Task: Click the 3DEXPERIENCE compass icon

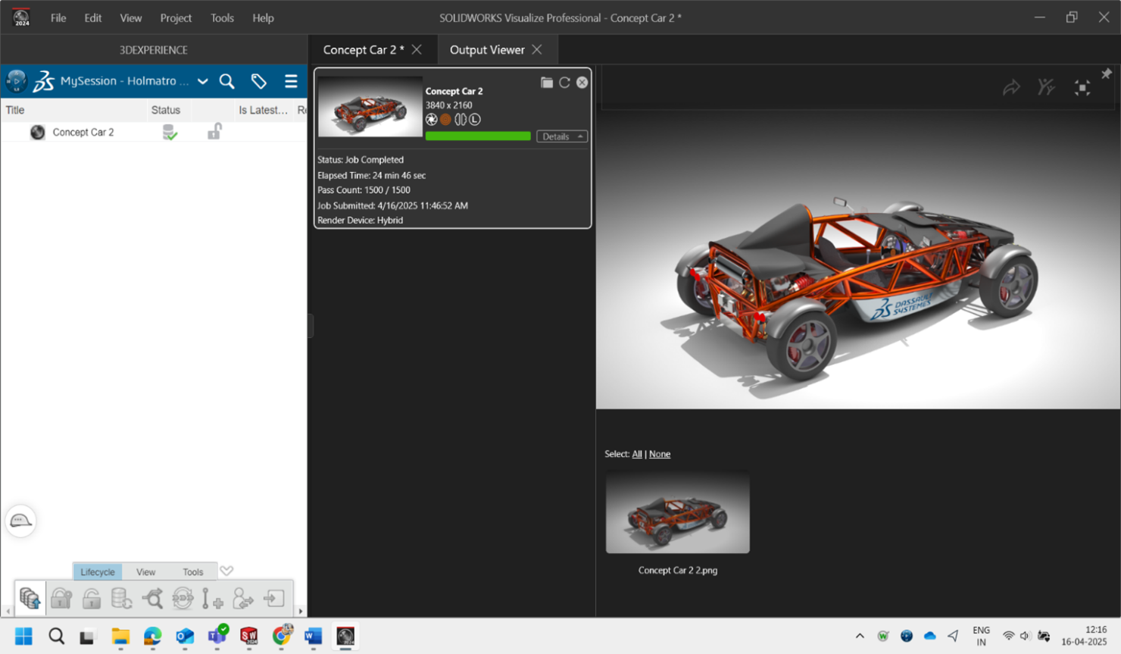Action: (17, 81)
